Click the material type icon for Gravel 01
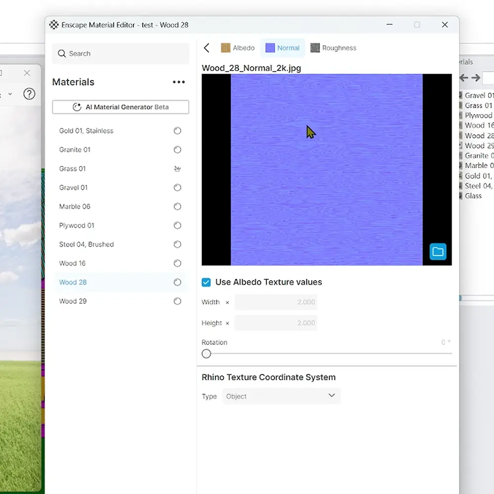 pos(177,187)
